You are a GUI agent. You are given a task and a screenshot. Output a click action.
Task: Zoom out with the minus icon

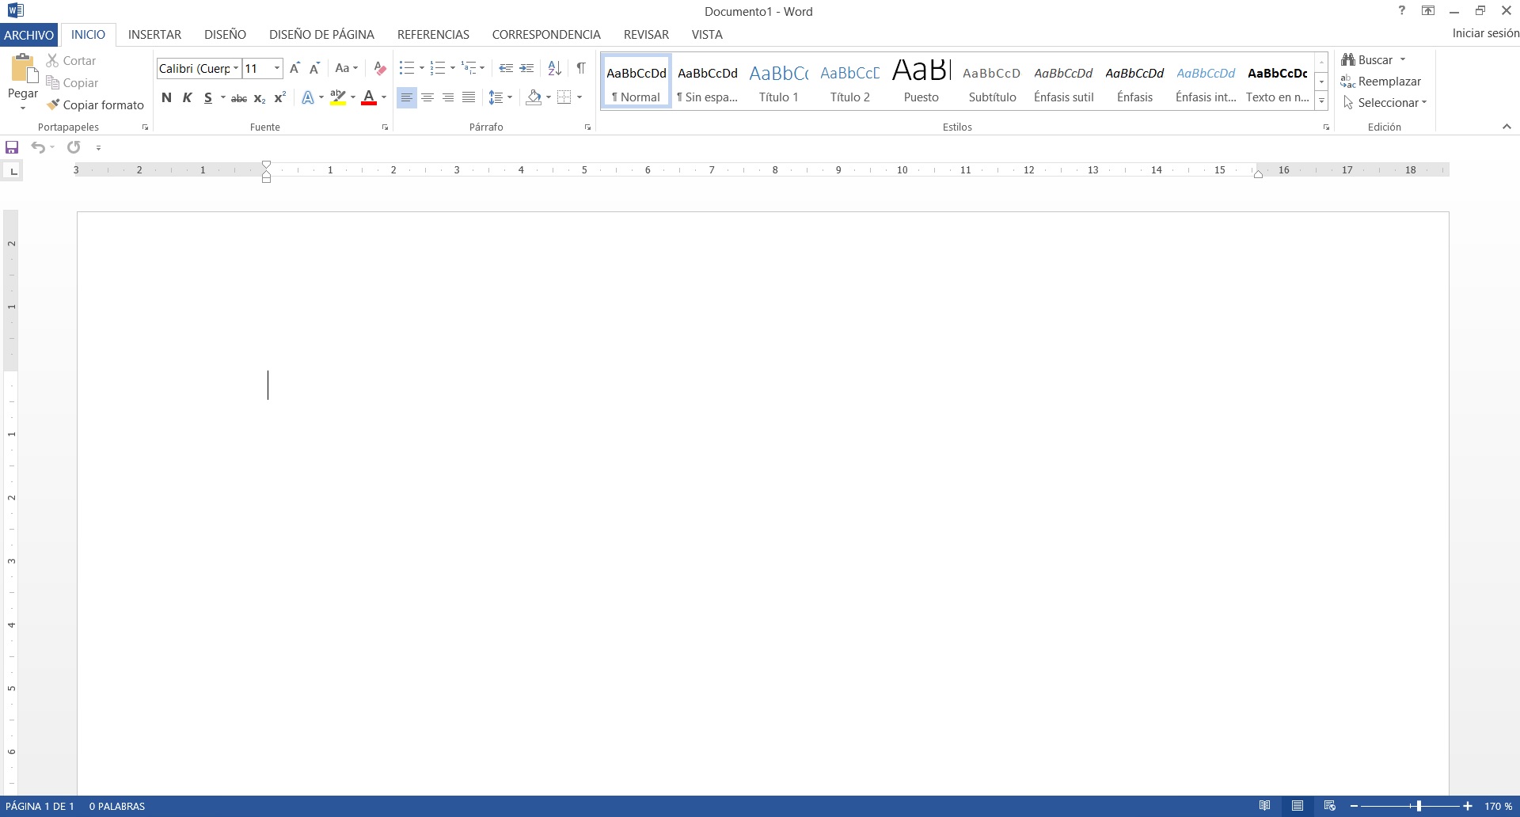coord(1354,806)
